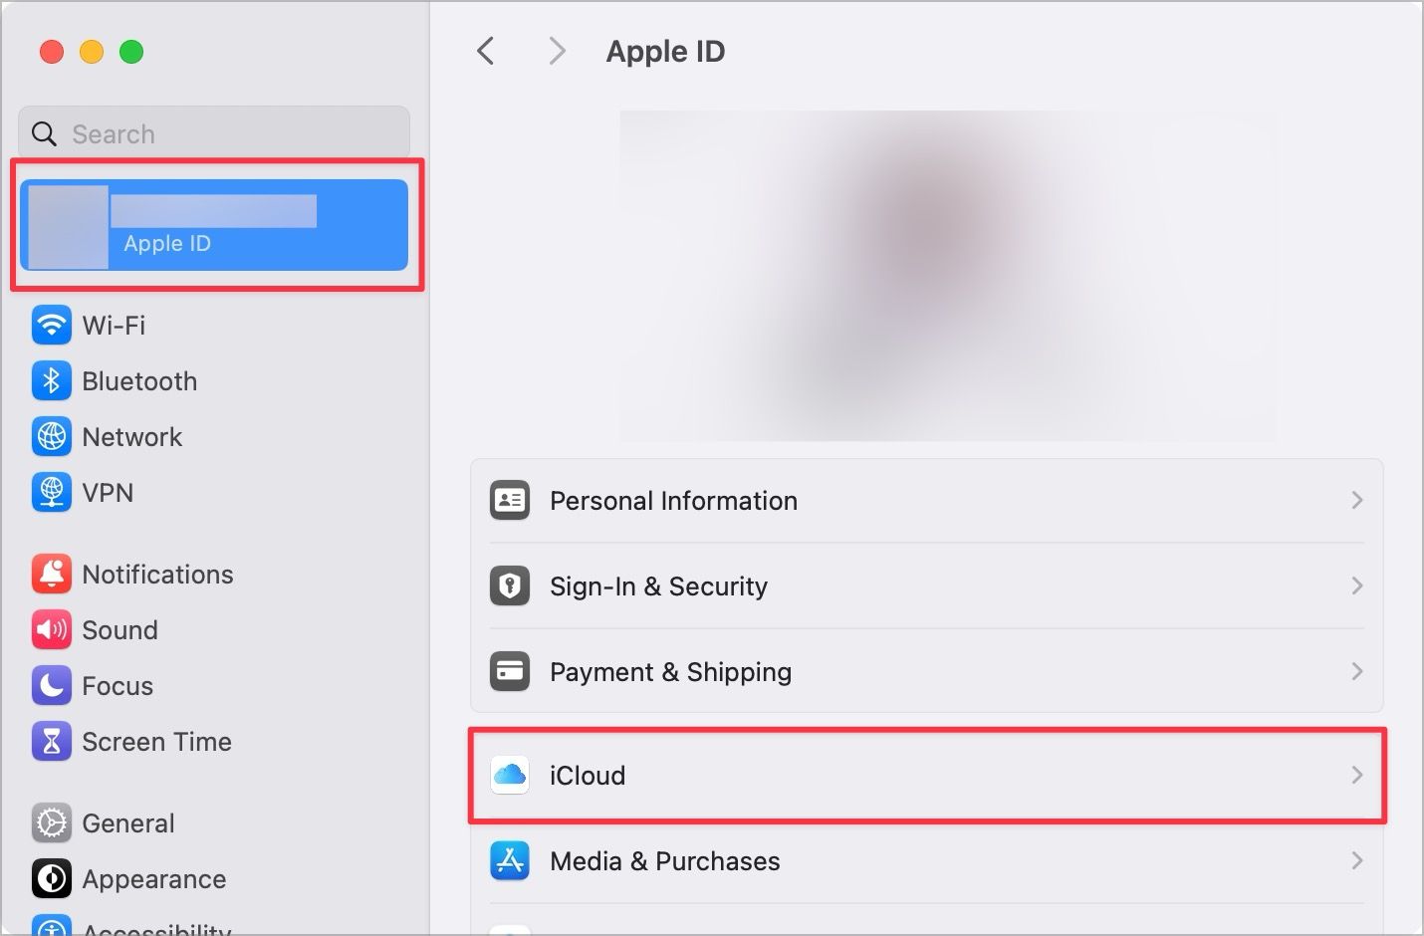Expand Media & Purchases via its chevron
The width and height of the screenshot is (1424, 936).
[x=1356, y=860]
